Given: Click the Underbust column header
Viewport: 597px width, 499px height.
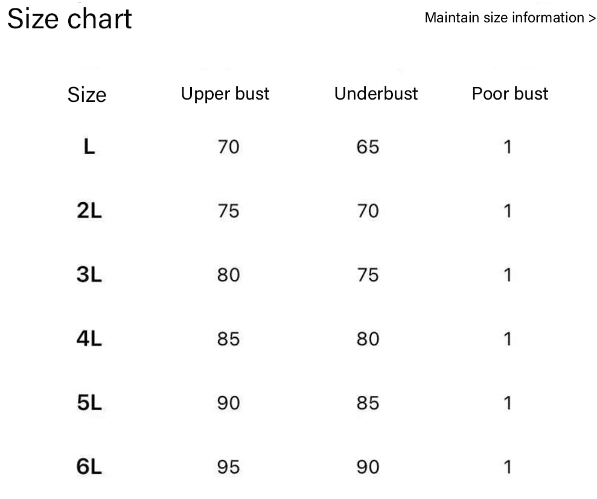Looking at the screenshot, I should 375,94.
